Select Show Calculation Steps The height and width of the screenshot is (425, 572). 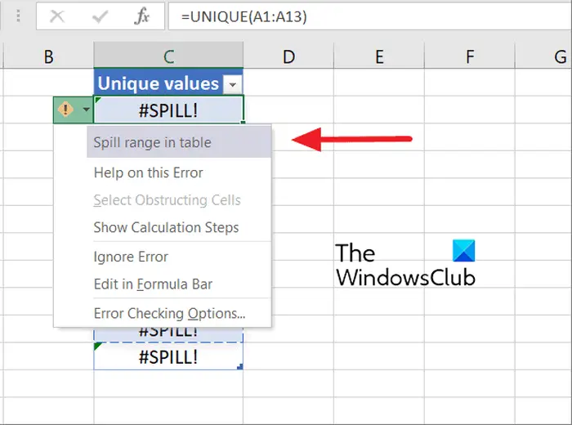167,227
